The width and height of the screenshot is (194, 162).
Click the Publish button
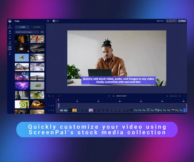tap(182, 21)
